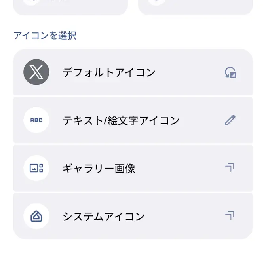266x266 pixels.
Task: Tap the partially visible top-right card
Action: [196, 7]
